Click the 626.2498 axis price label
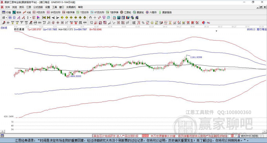Viewport: 267px width, 143px height. click(x=9, y=117)
